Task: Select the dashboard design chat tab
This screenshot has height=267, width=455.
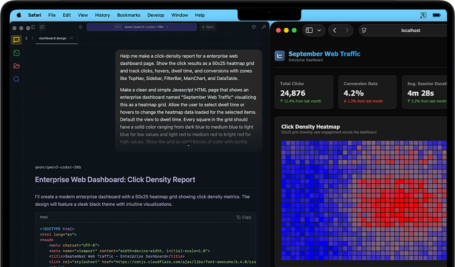Action: (x=53, y=38)
